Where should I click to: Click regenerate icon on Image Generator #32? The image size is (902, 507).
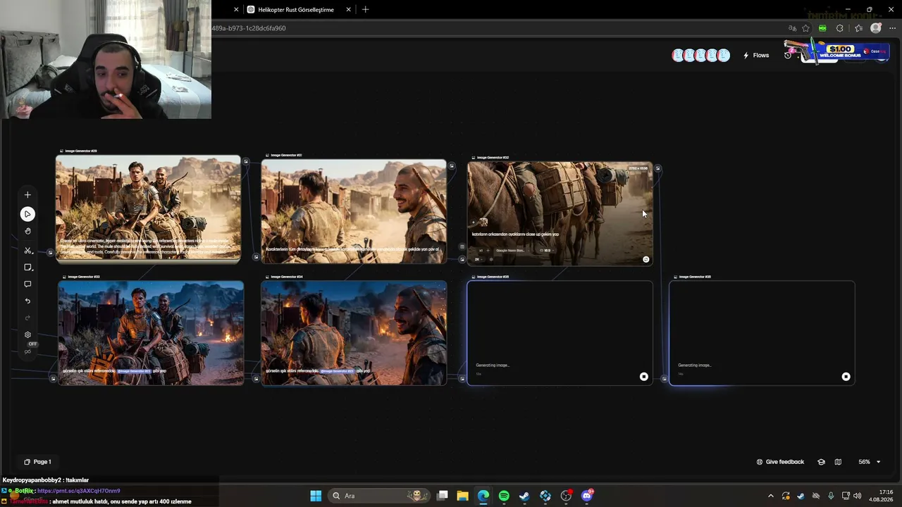point(645,259)
